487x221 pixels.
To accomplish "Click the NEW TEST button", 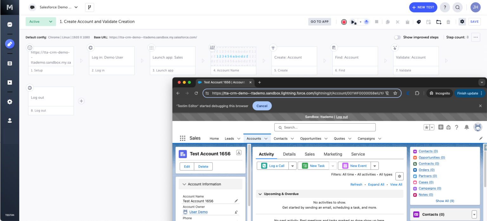I will pos(423,7).
